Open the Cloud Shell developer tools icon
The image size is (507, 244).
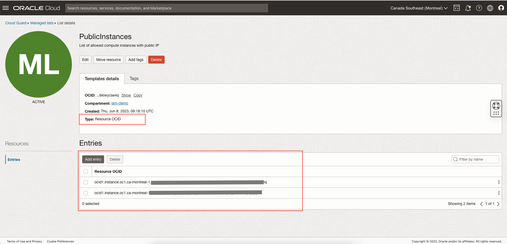tap(457, 8)
